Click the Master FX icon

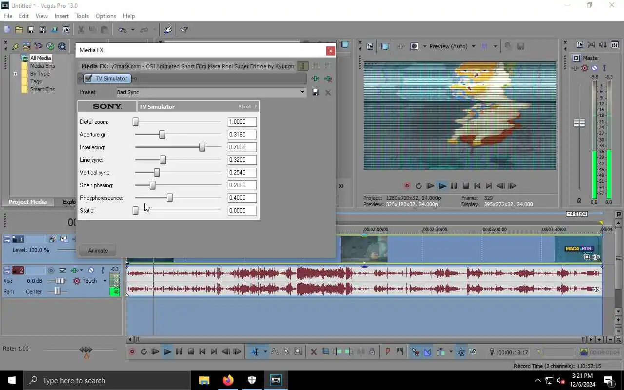tap(575, 68)
